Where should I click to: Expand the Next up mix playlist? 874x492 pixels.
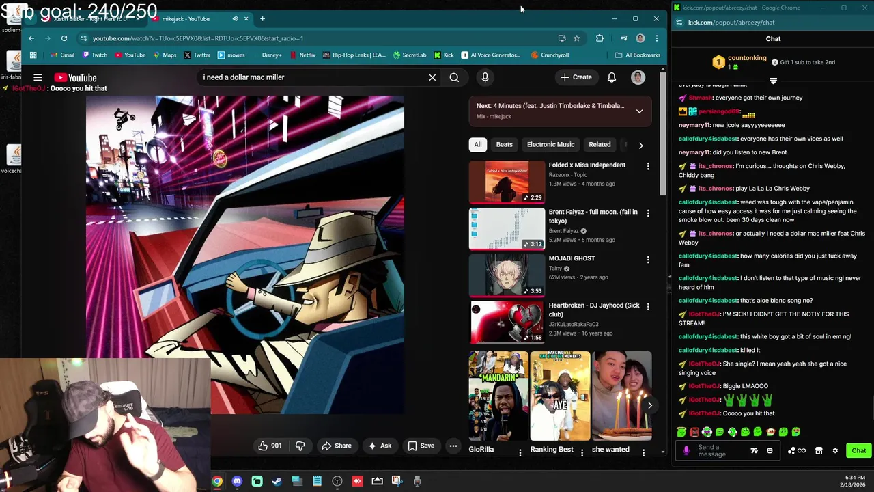point(639,111)
